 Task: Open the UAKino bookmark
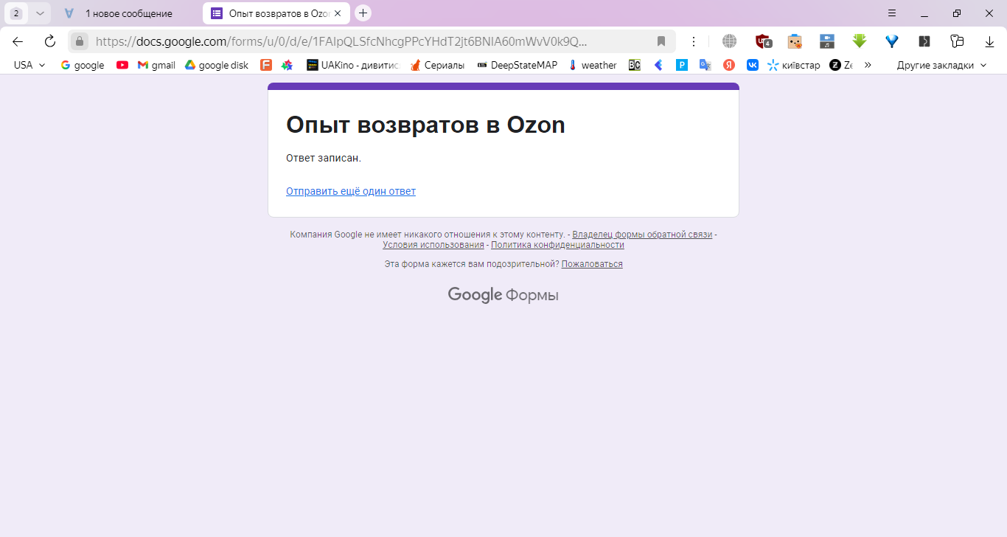click(352, 65)
